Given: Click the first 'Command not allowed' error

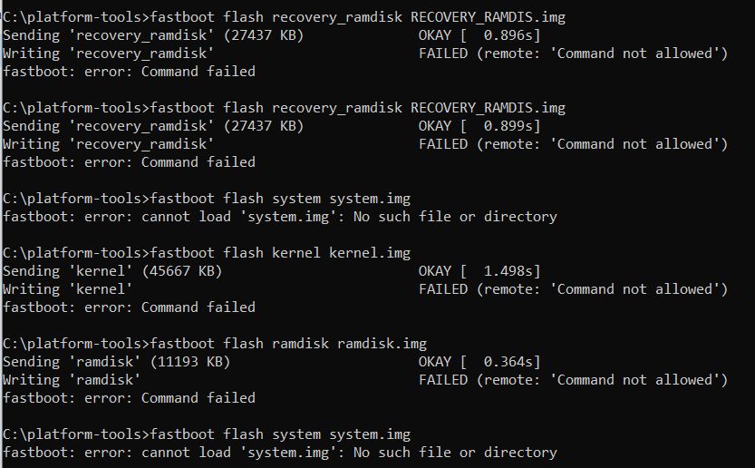Looking at the screenshot, I should pos(638,54).
